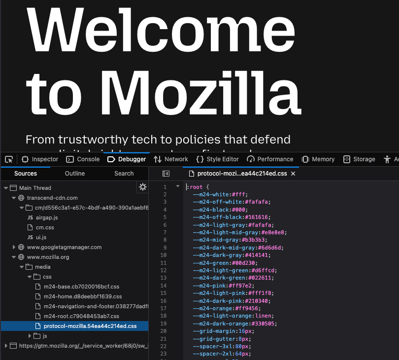This screenshot has width=399, height=360.
Task: Expand www.googletagmanager.com node
Action: click(x=14, y=247)
